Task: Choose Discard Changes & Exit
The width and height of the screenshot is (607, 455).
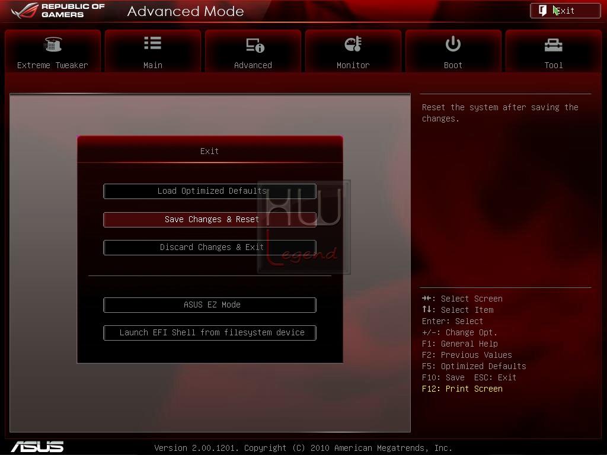Action: click(210, 247)
